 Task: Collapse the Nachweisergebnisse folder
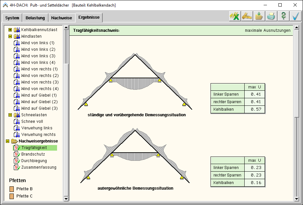click(8, 141)
